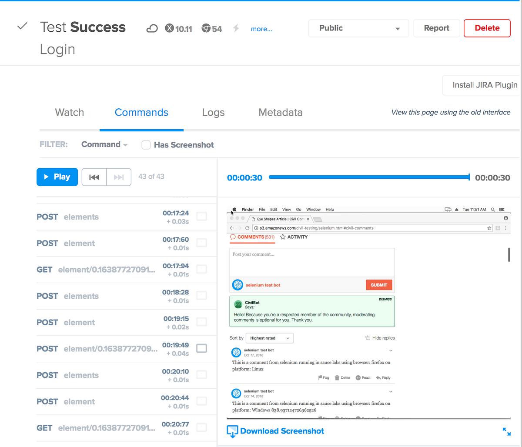522x447 pixels.
Task: Open the Public visibility dropdown
Action: click(x=358, y=28)
